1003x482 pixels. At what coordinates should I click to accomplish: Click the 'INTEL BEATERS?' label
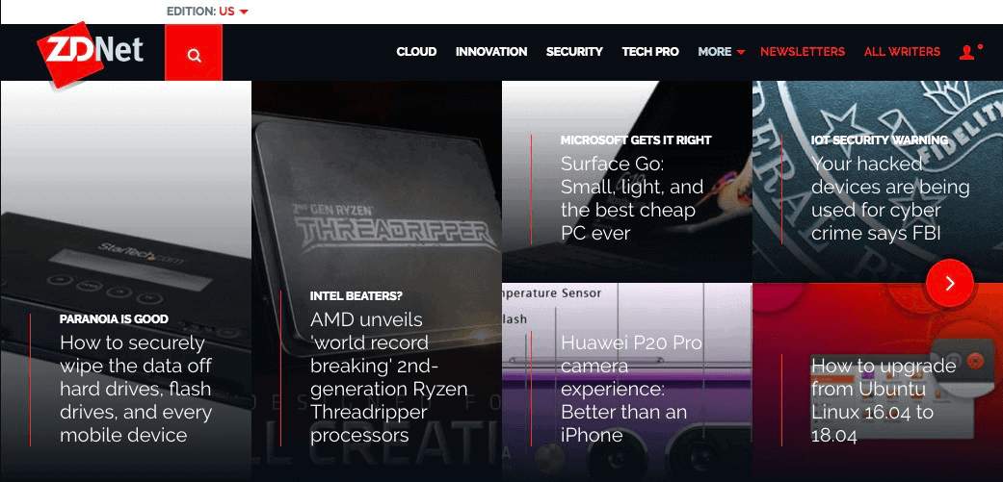[356, 296]
